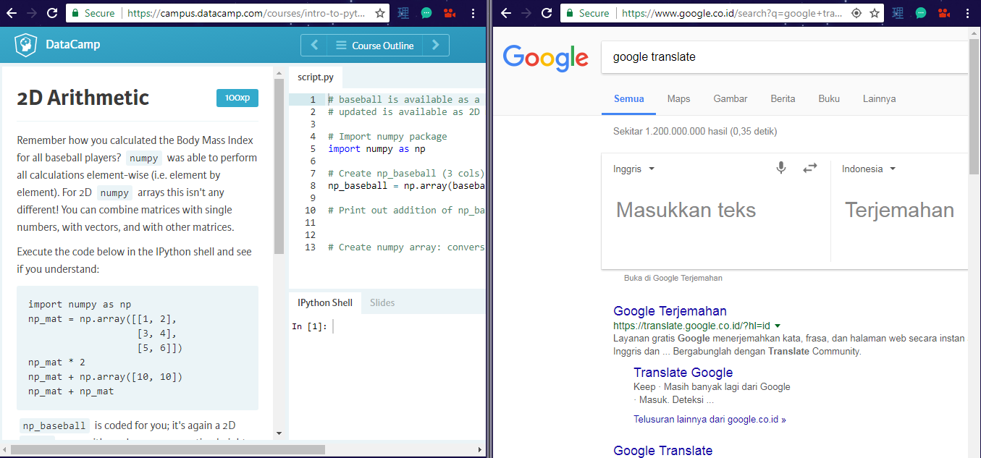981x458 pixels.
Task: Open the kanji extension in the Google window
Action: tap(898, 13)
